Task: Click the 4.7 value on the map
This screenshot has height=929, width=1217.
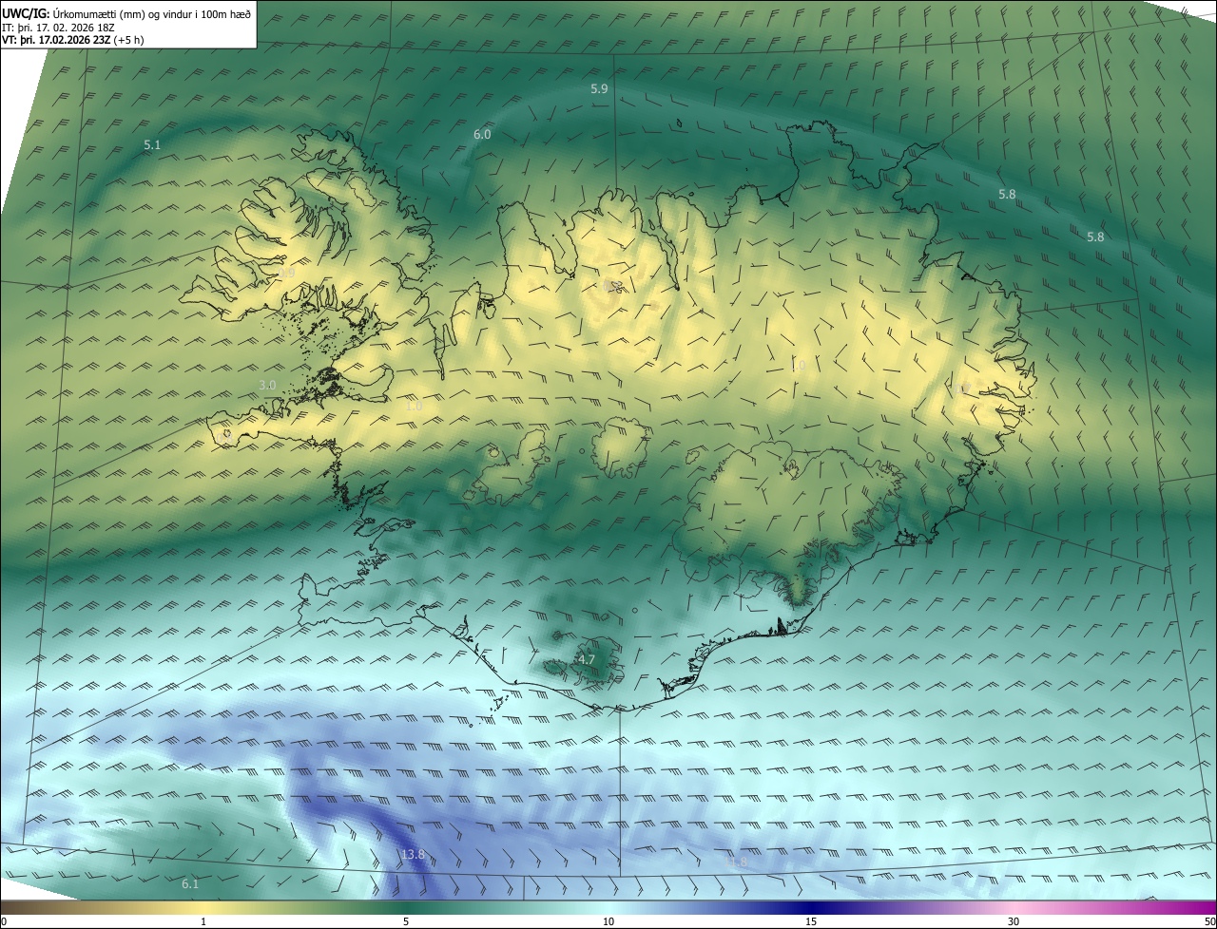Action: 587,659
